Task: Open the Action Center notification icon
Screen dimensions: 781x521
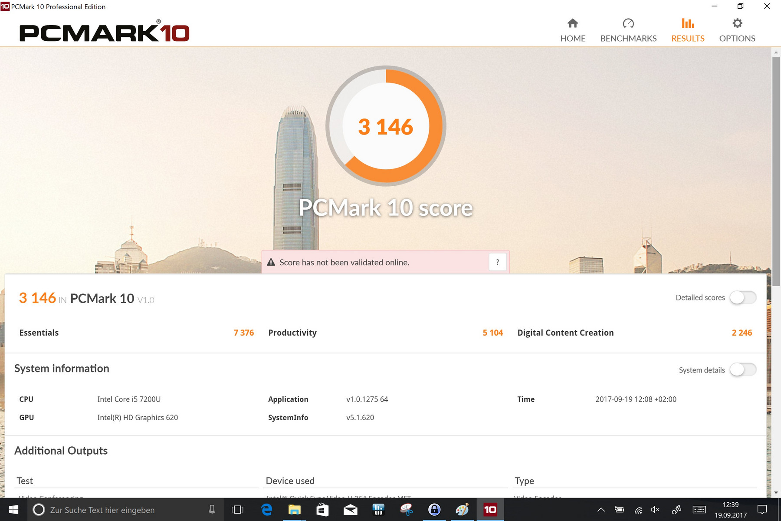Action: (x=762, y=510)
